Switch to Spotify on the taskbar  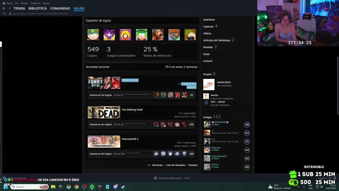(x=92, y=187)
